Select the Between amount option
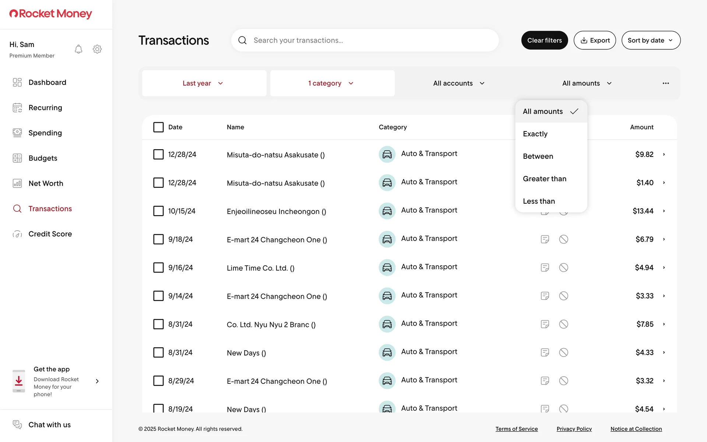707x442 pixels. (538, 157)
